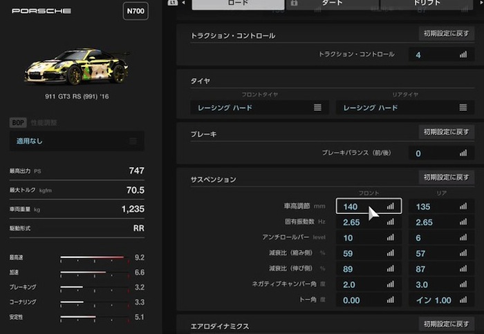The height and width of the screenshot is (334, 484).
Task: Switch to the ドリフト tab
Action: coord(427,3)
